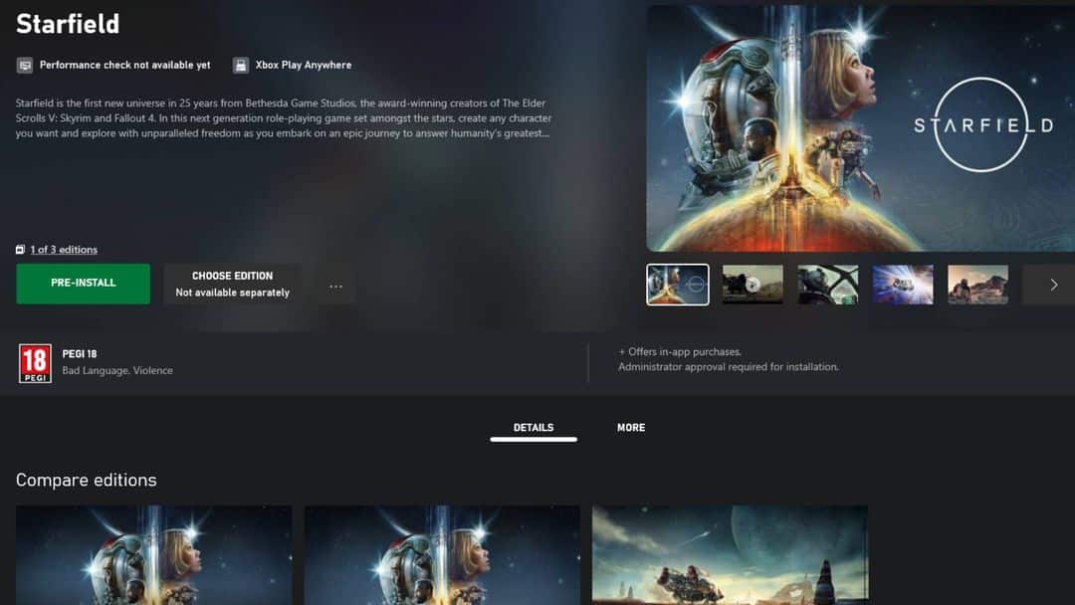Screen dimensions: 1075x605
Task: Click the Starfield title heading
Action: point(68,24)
